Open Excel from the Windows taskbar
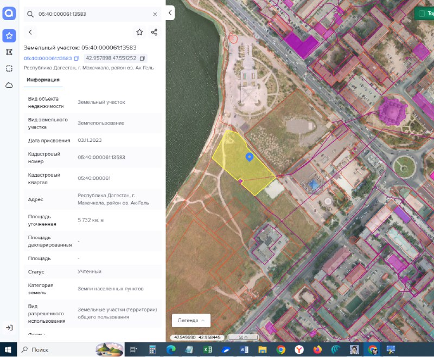434x357 pixels. tap(207, 349)
